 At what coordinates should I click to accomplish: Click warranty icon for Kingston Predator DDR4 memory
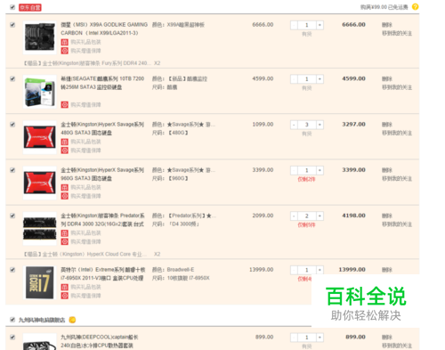(65, 242)
